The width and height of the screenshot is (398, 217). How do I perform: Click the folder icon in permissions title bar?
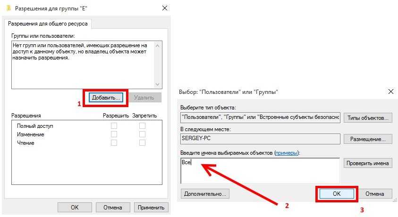click(x=8, y=8)
